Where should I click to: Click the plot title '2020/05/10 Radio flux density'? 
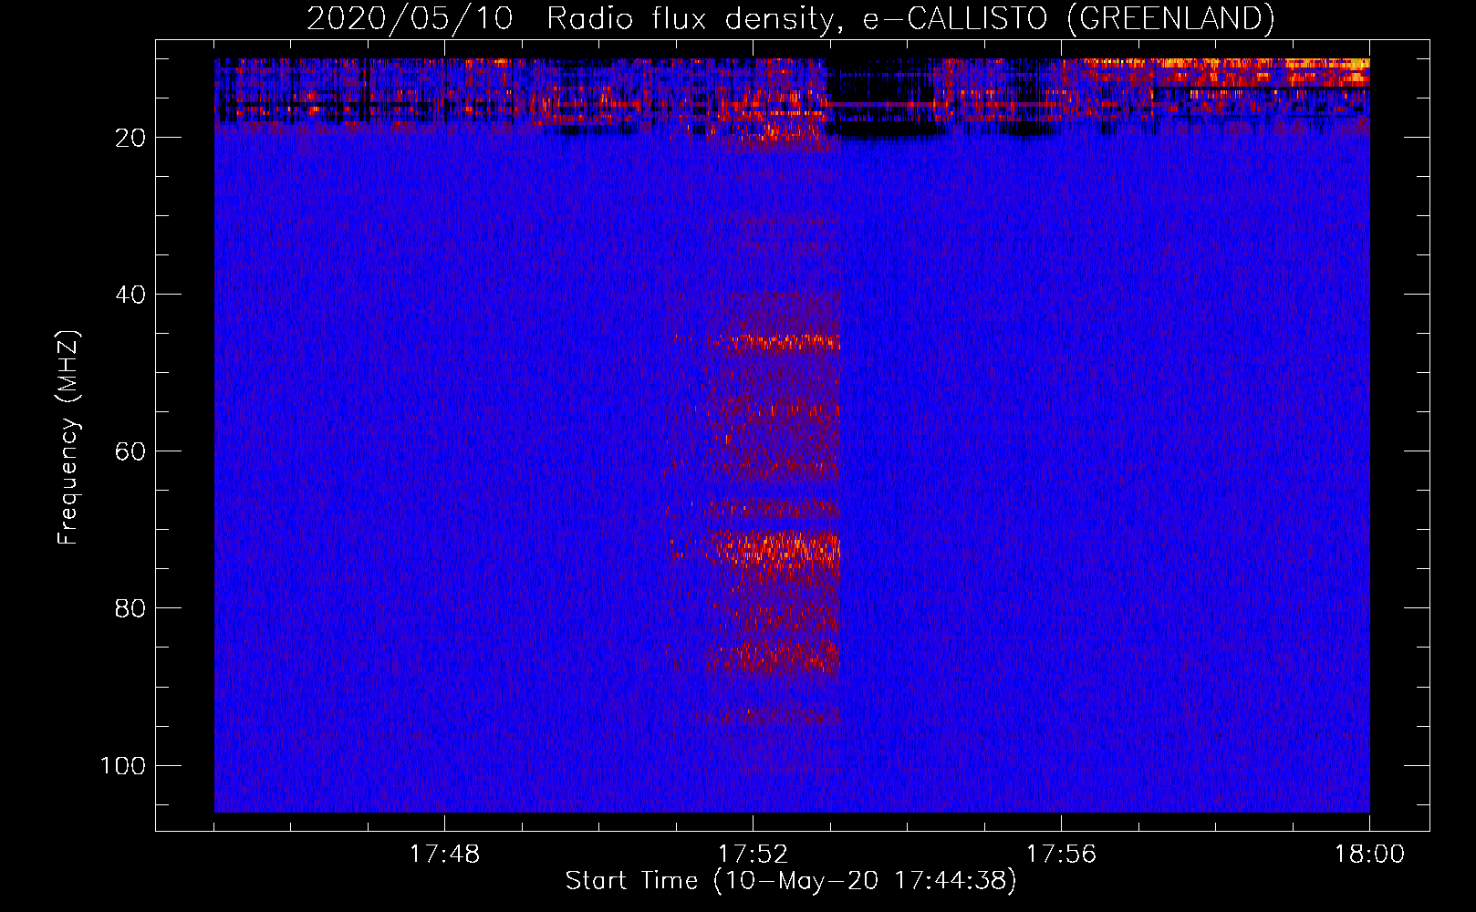pyautogui.click(x=790, y=18)
